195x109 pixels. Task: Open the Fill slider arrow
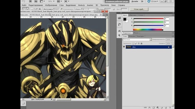click(172, 43)
